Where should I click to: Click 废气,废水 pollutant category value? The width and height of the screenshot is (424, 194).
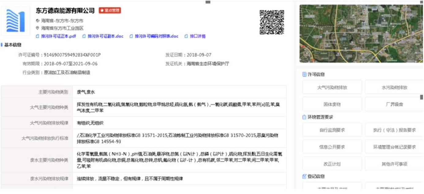[86, 92]
